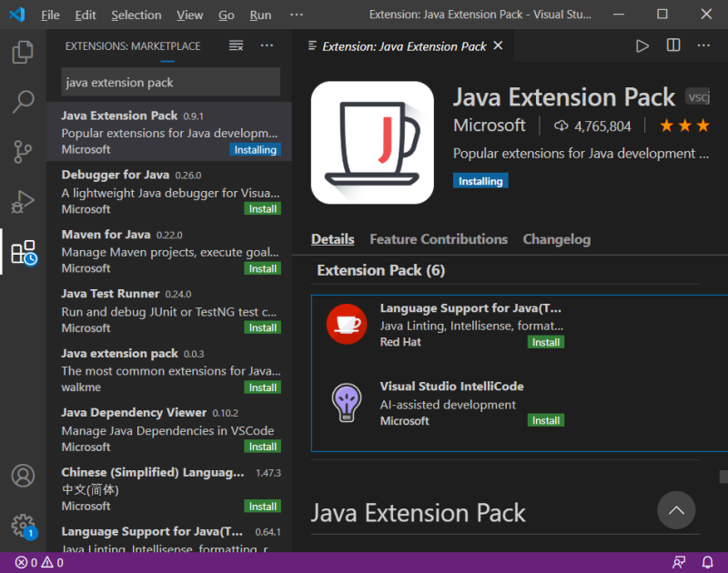Click the star rating of the extension
Image resolution: width=728 pixels, height=573 pixels.
685,126
